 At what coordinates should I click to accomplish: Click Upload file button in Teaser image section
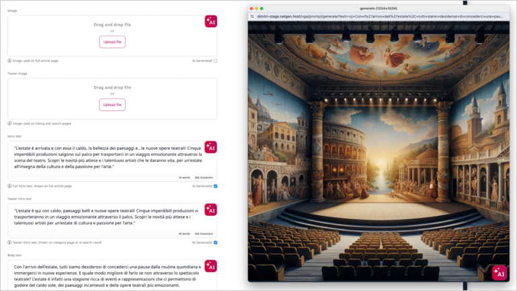click(112, 105)
